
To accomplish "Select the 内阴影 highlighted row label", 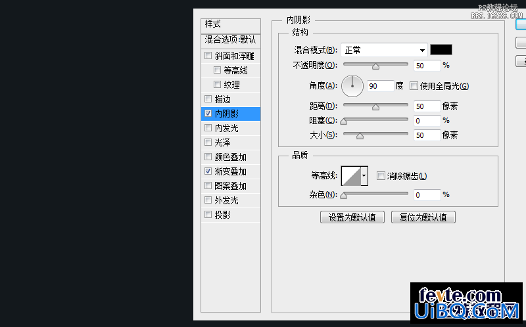I will (x=226, y=114).
